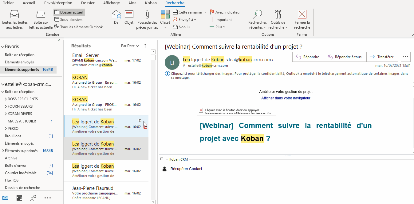Open the Aide tab
Screen dimensions: 414x204
click(132, 3)
